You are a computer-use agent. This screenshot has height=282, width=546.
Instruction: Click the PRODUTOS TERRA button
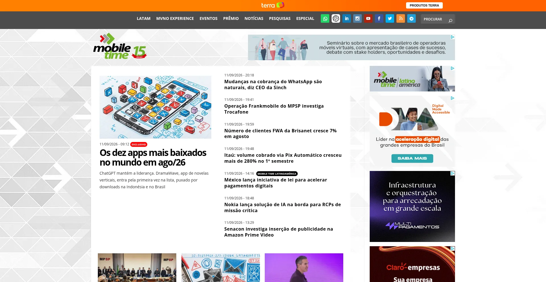(x=424, y=5)
